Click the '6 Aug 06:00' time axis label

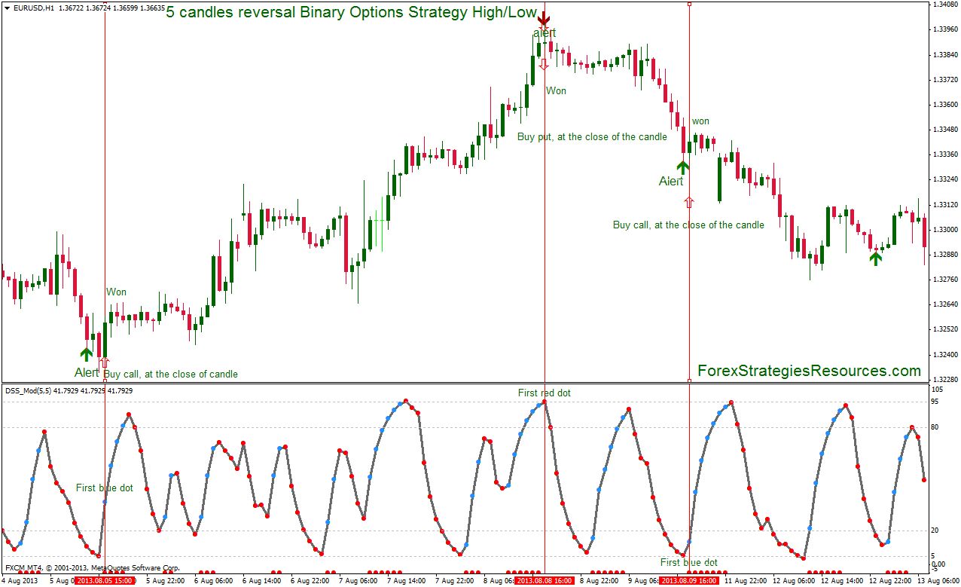215,581
